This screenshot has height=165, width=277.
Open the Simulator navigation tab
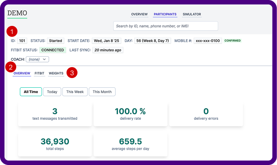point(192,15)
